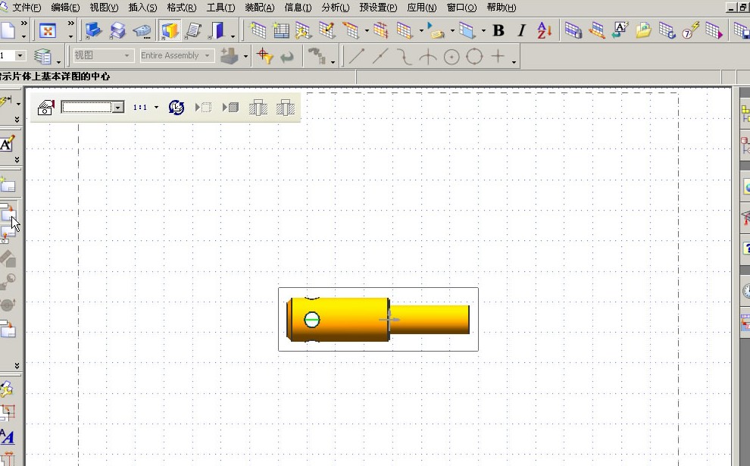The height and width of the screenshot is (466, 750).
Task: Click the Fit view icon with orange arrows
Action: coord(48,31)
